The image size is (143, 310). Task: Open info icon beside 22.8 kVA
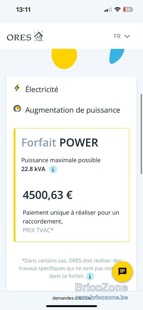(x=53, y=169)
